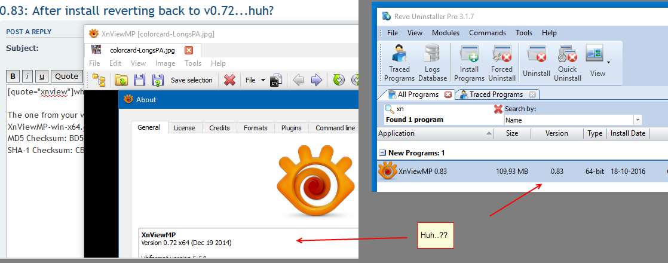Close the All Programs tab
Viewport: 668px width, 263px height.
448,94
